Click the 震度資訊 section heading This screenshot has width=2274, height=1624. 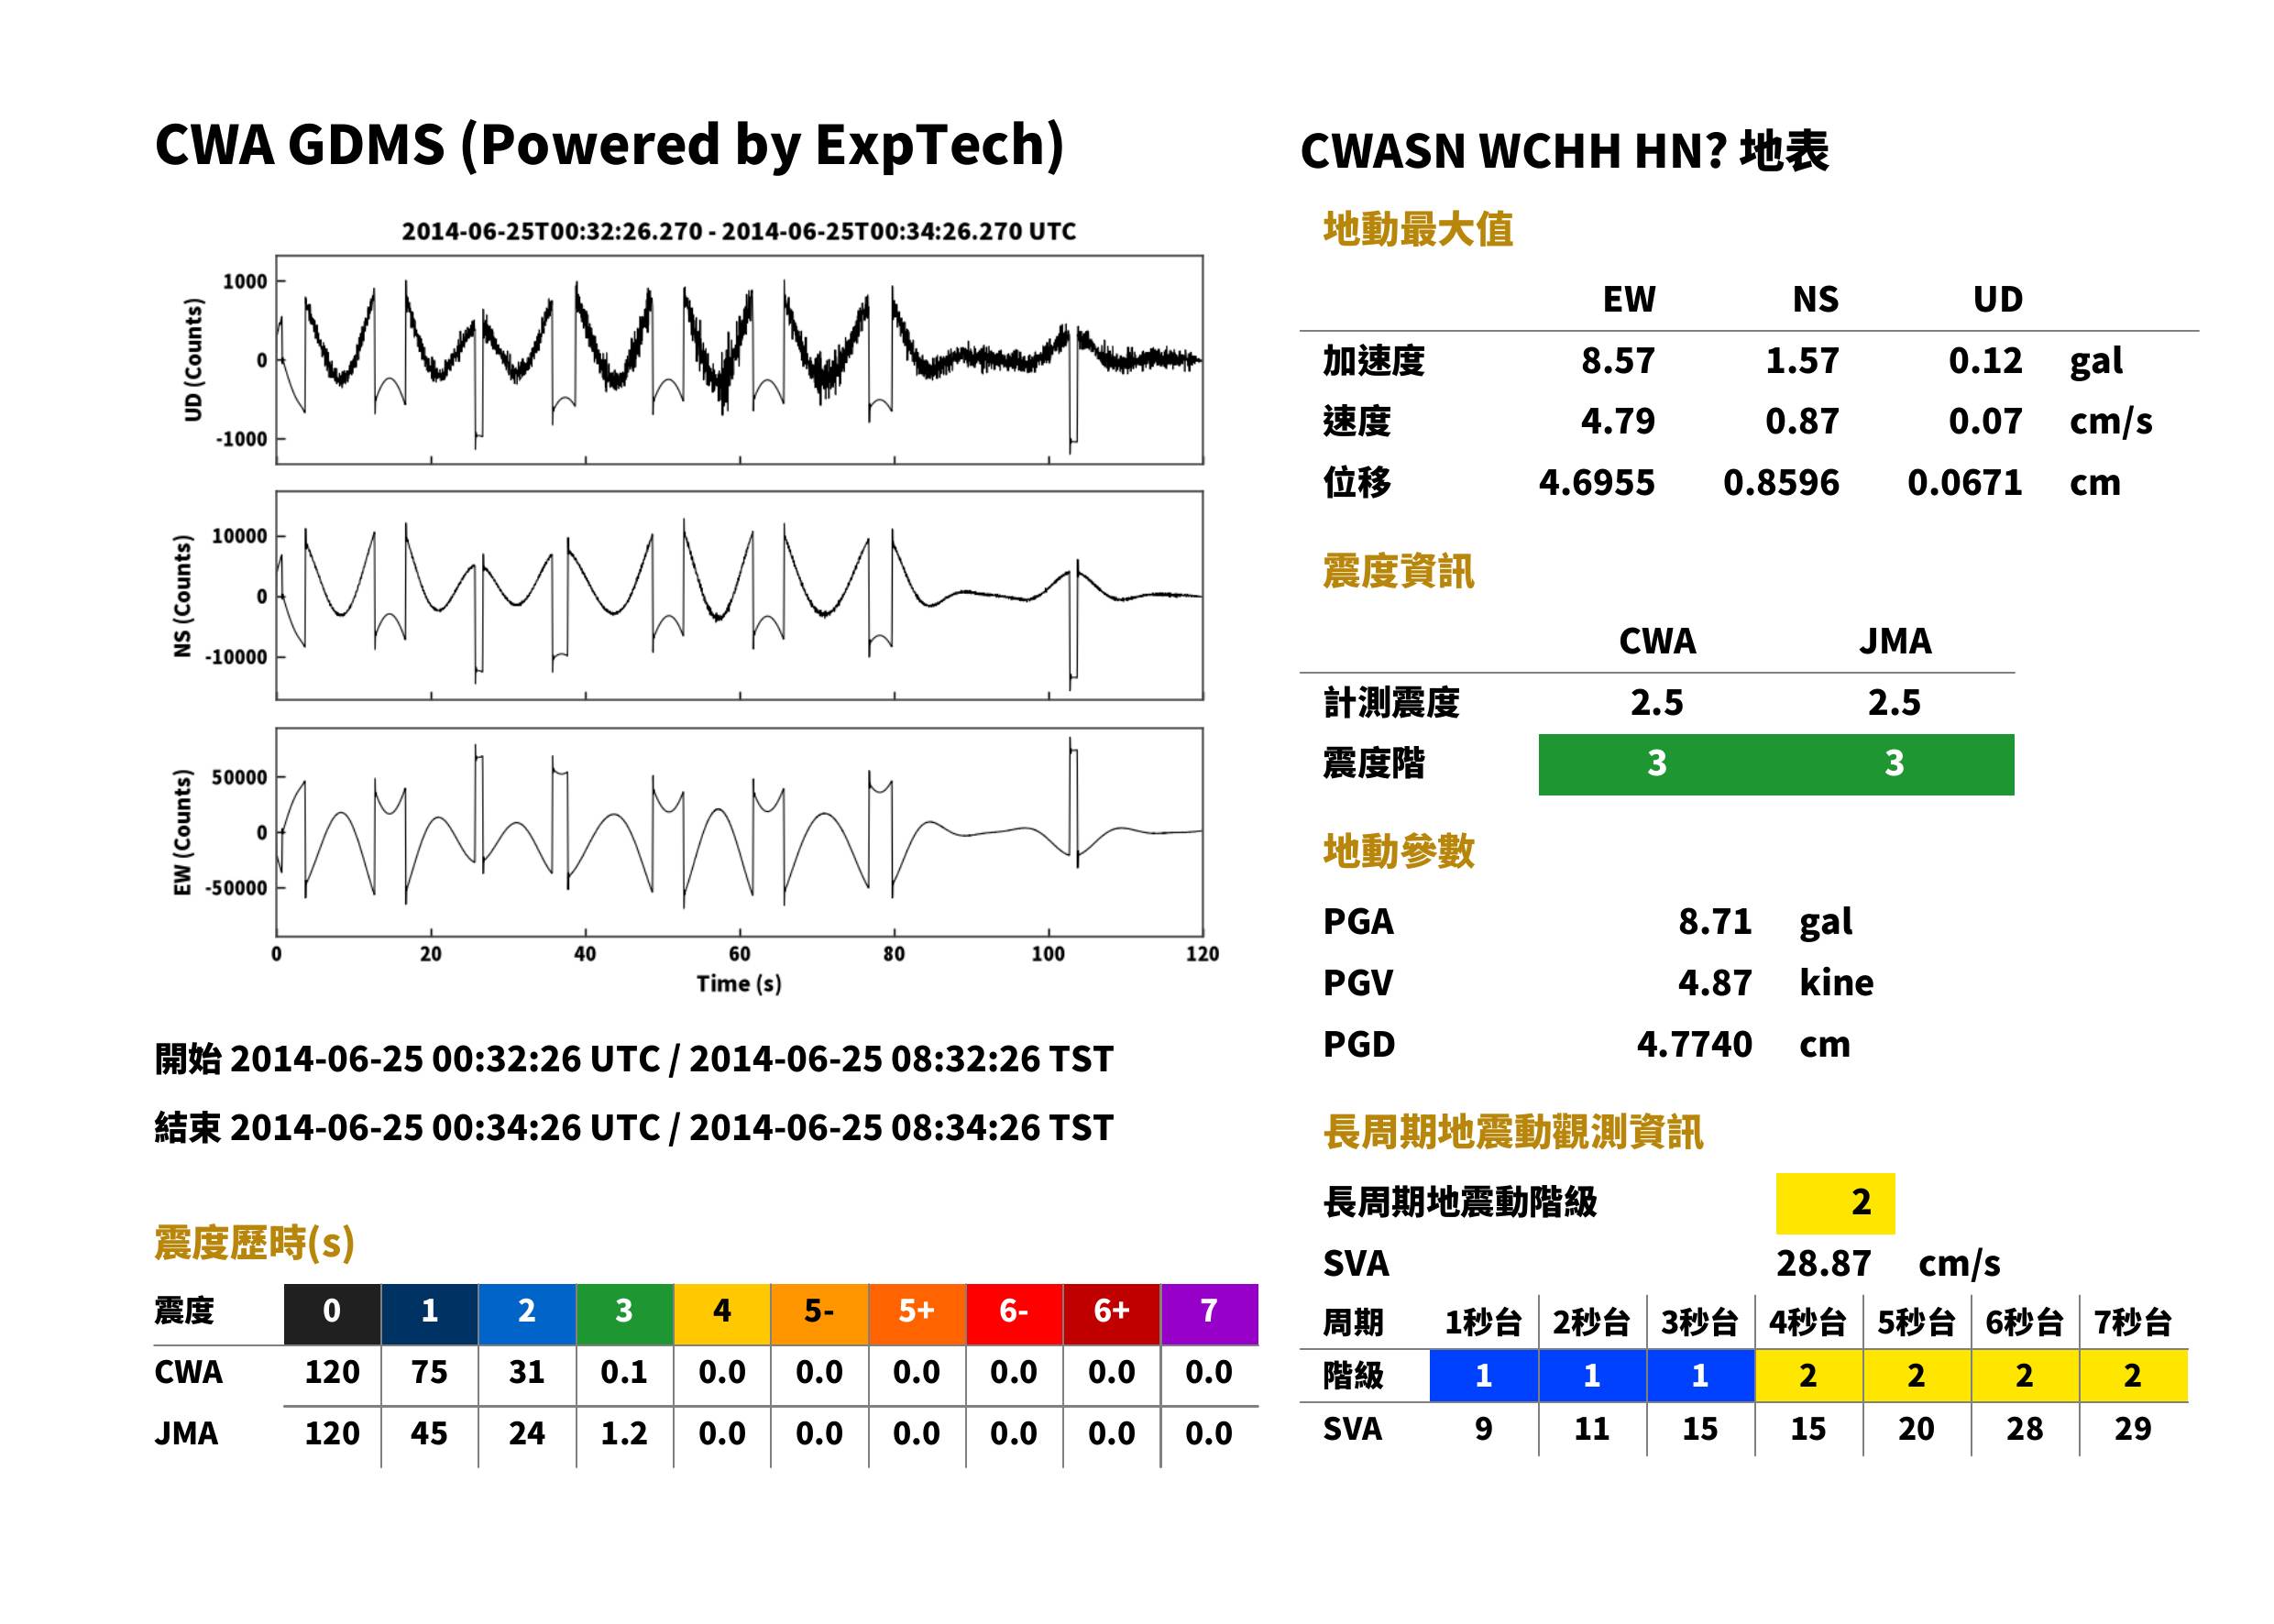1398,571
